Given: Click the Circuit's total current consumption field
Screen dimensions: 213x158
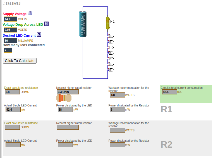Looking at the screenshot, I should [169, 92].
